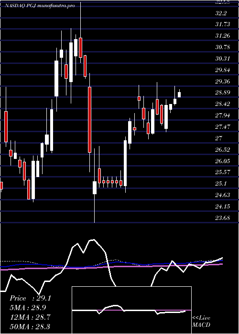Select the 26.52 price axis label
This screenshot has width=239, height=334.
point(223,149)
